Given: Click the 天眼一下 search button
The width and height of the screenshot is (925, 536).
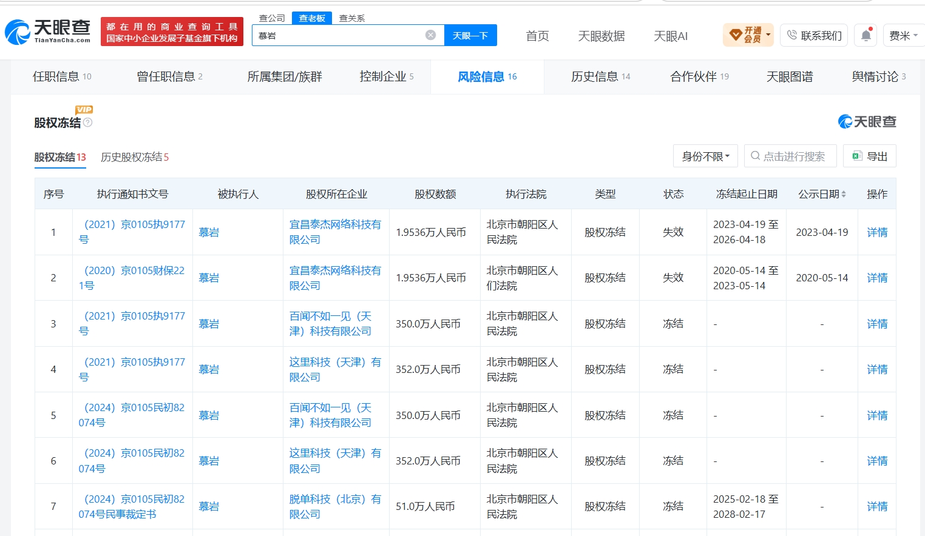Looking at the screenshot, I should point(470,35).
